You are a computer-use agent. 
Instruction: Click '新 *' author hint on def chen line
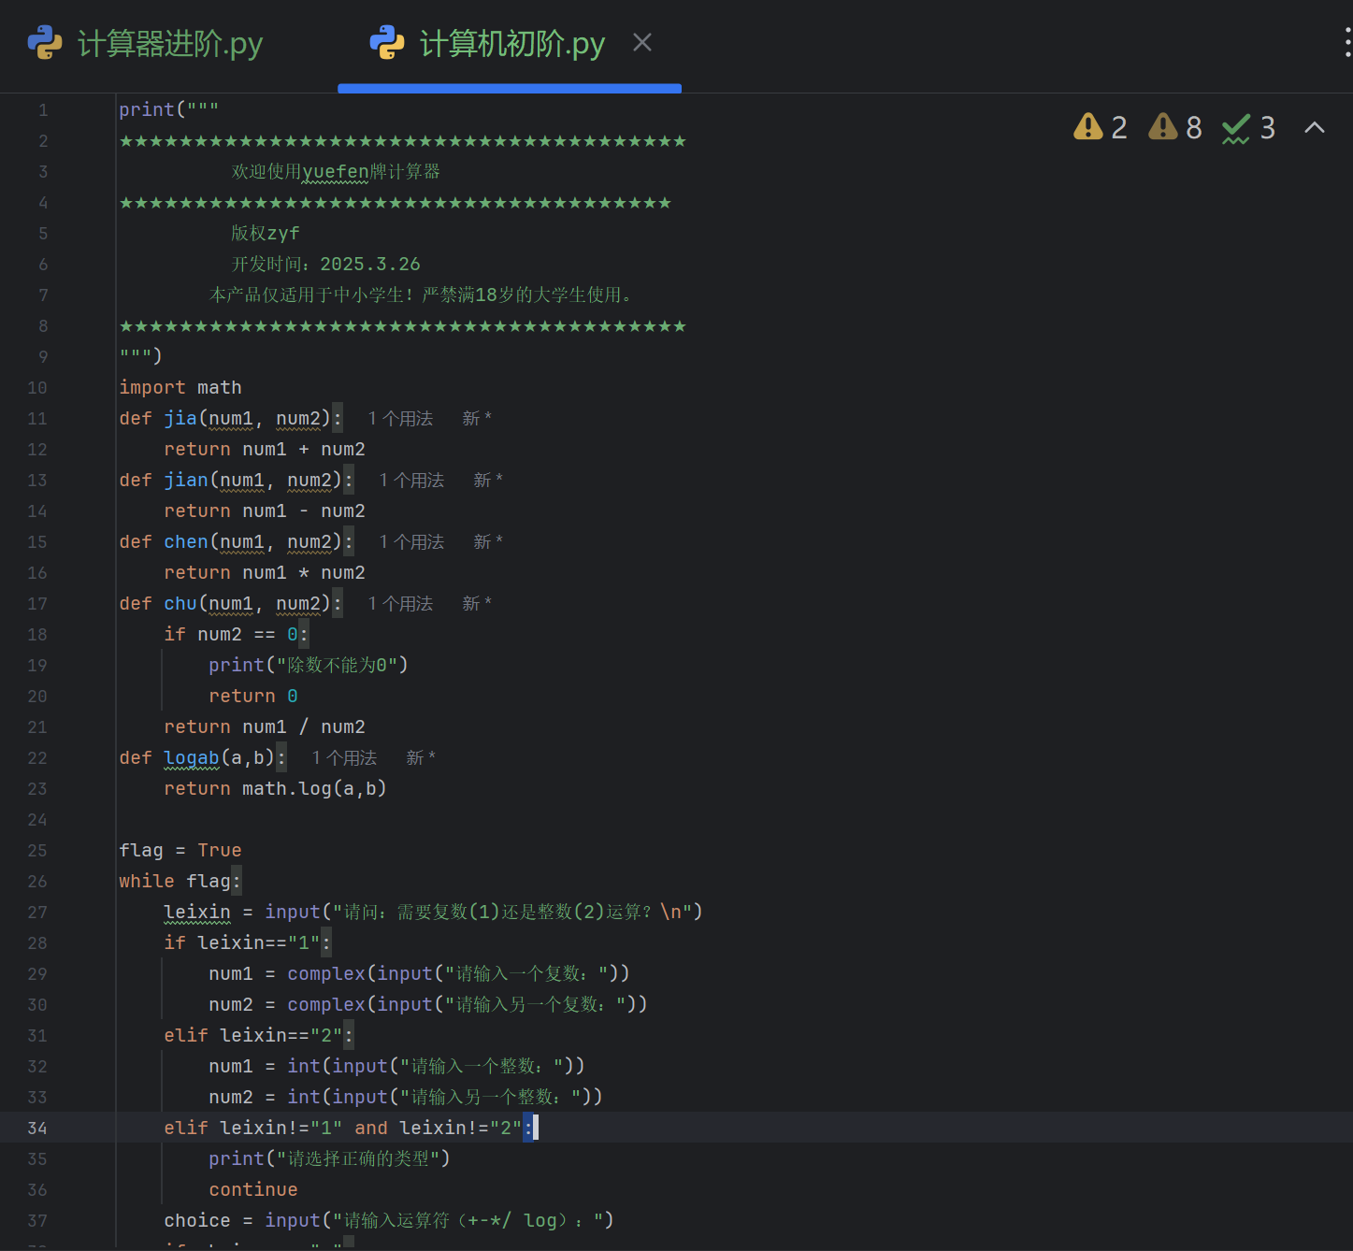point(488,541)
